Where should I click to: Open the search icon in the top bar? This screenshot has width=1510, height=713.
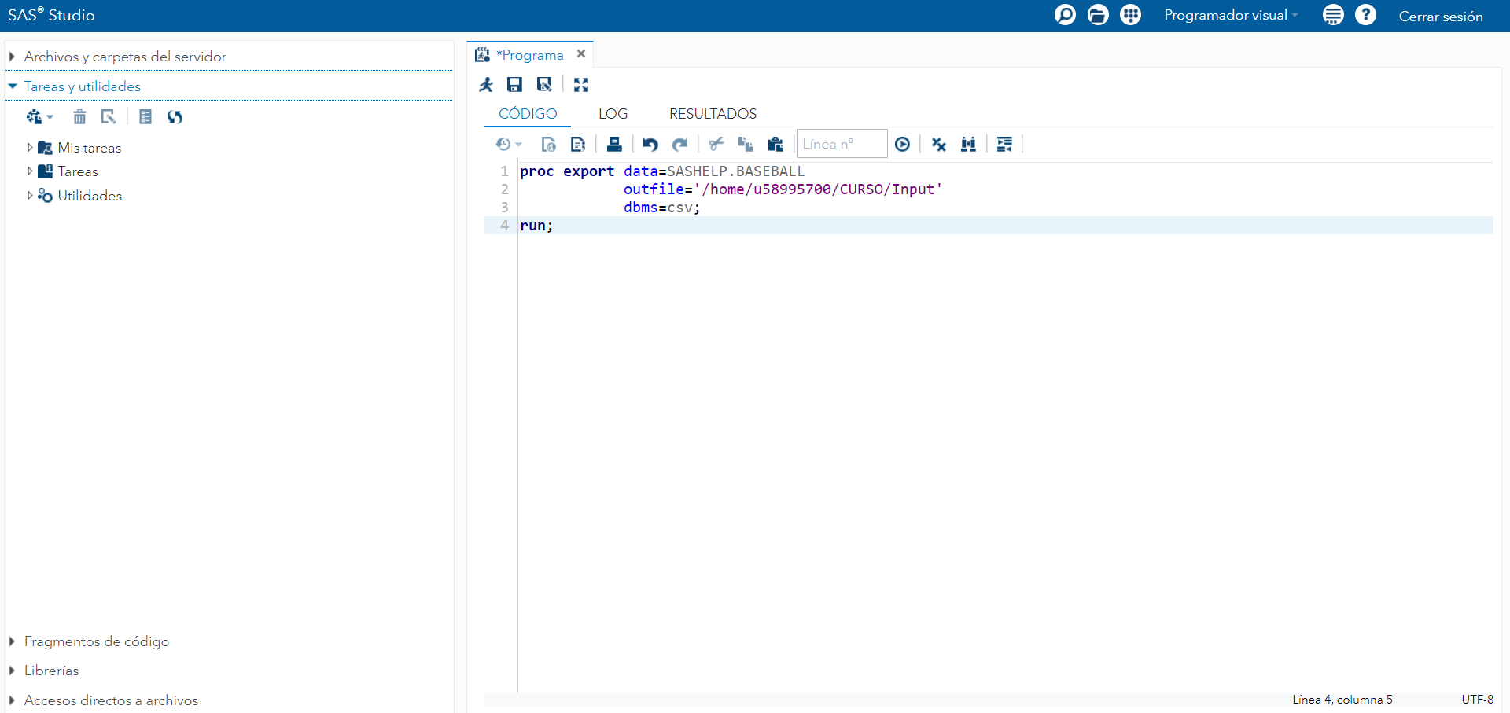[x=1065, y=15]
